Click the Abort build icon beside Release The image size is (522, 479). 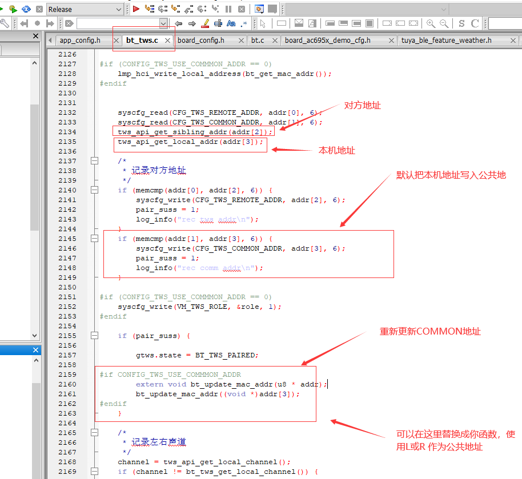pos(39,9)
